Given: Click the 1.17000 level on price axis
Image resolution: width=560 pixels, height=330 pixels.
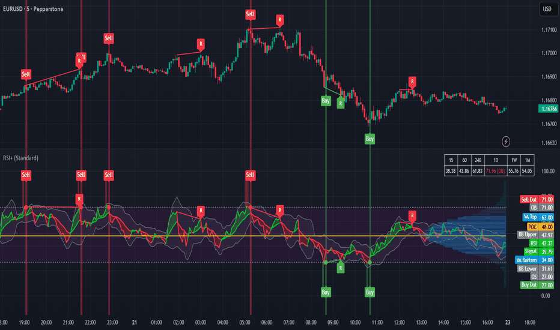Looking at the screenshot, I should (549, 53).
